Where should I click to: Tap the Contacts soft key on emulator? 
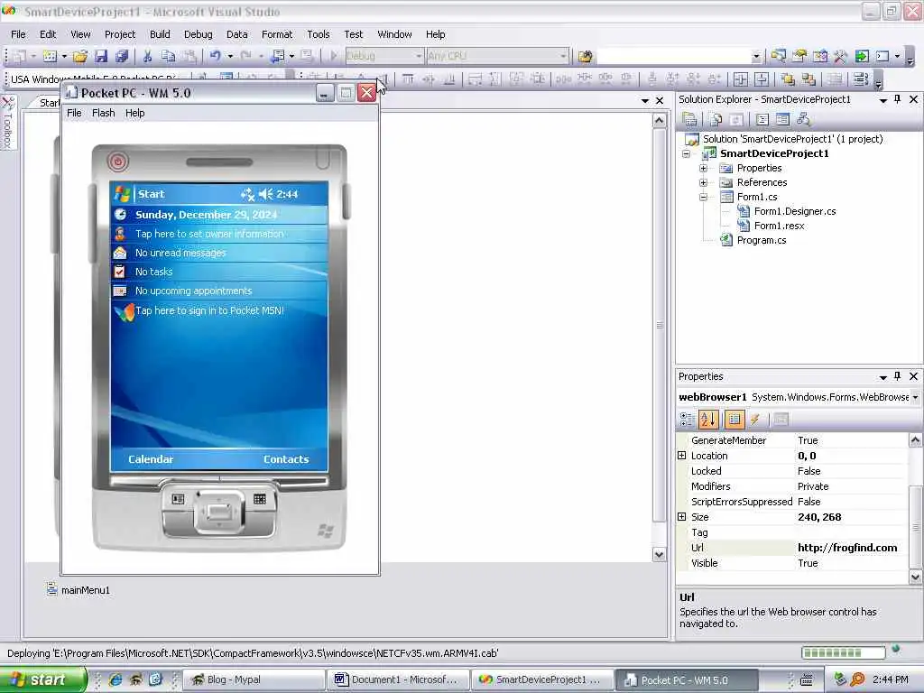pos(286,459)
